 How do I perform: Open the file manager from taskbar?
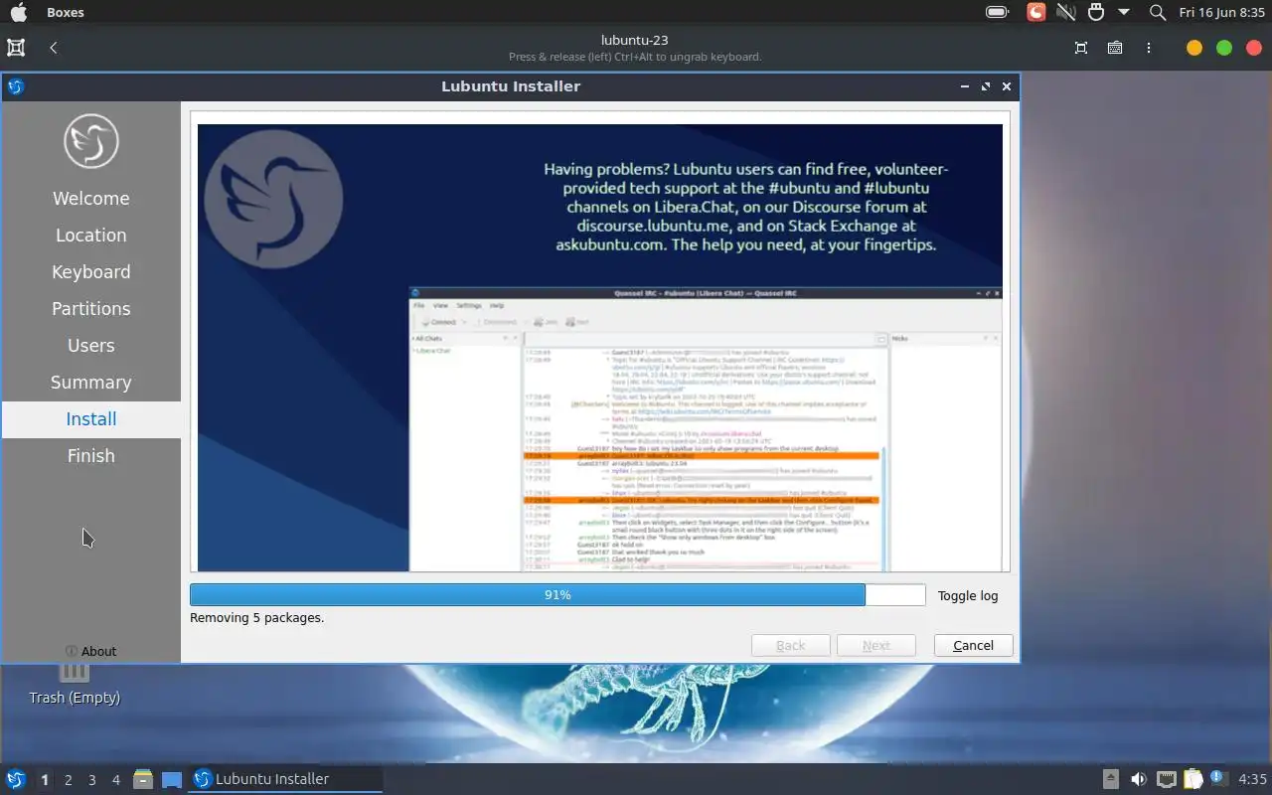click(143, 779)
